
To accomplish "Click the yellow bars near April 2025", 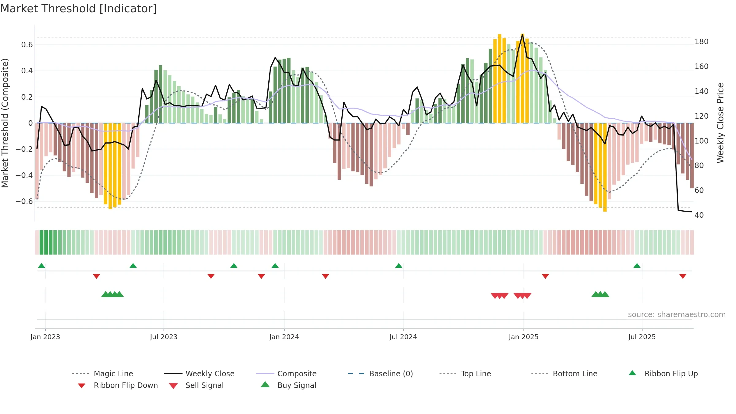I will (x=600, y=167).
